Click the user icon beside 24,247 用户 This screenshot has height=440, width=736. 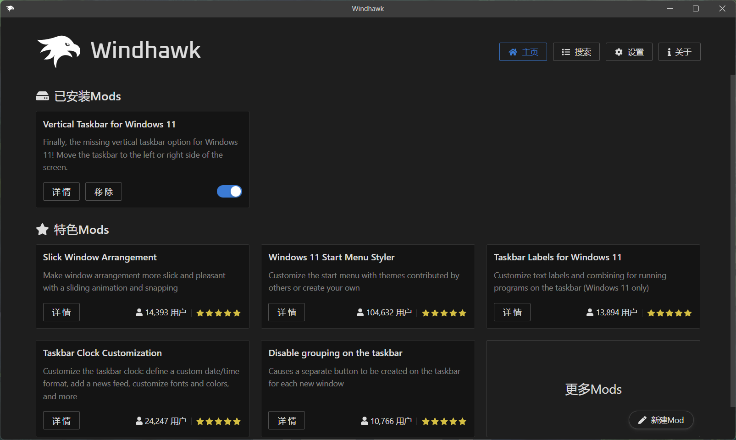pyautogui.click(x=139, y=421)
